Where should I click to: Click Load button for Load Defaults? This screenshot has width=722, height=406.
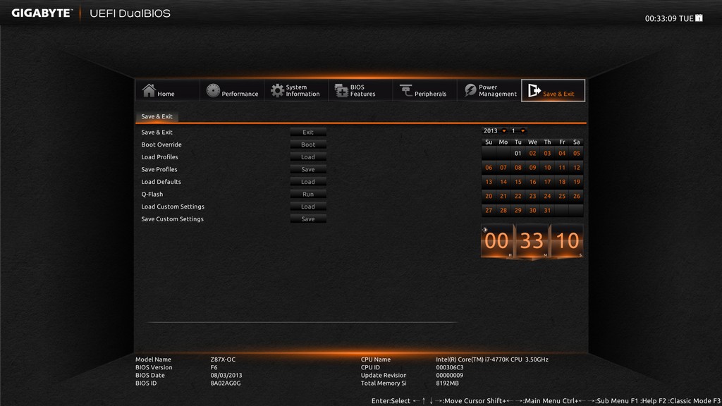coord(308,182)
